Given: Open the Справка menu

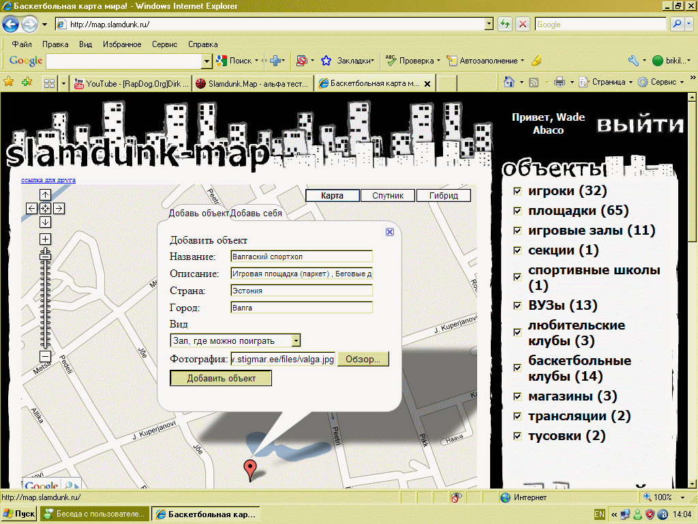Looking at the screenshot, I should tap(203, 44).
